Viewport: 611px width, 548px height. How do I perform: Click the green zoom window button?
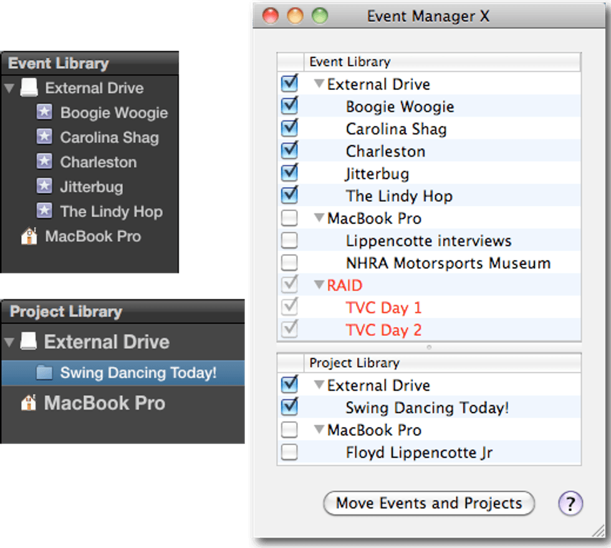click(320, 16)
